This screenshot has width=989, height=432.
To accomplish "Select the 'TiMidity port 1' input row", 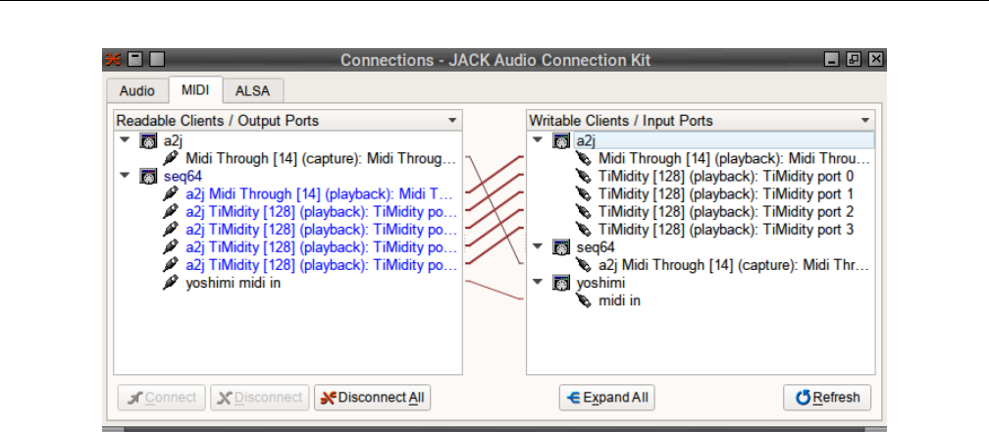I will (x=726, y=193).
